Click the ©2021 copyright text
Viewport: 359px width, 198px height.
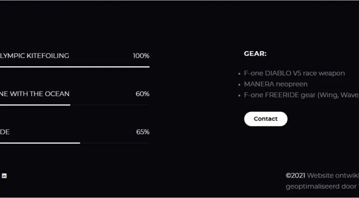295,176
